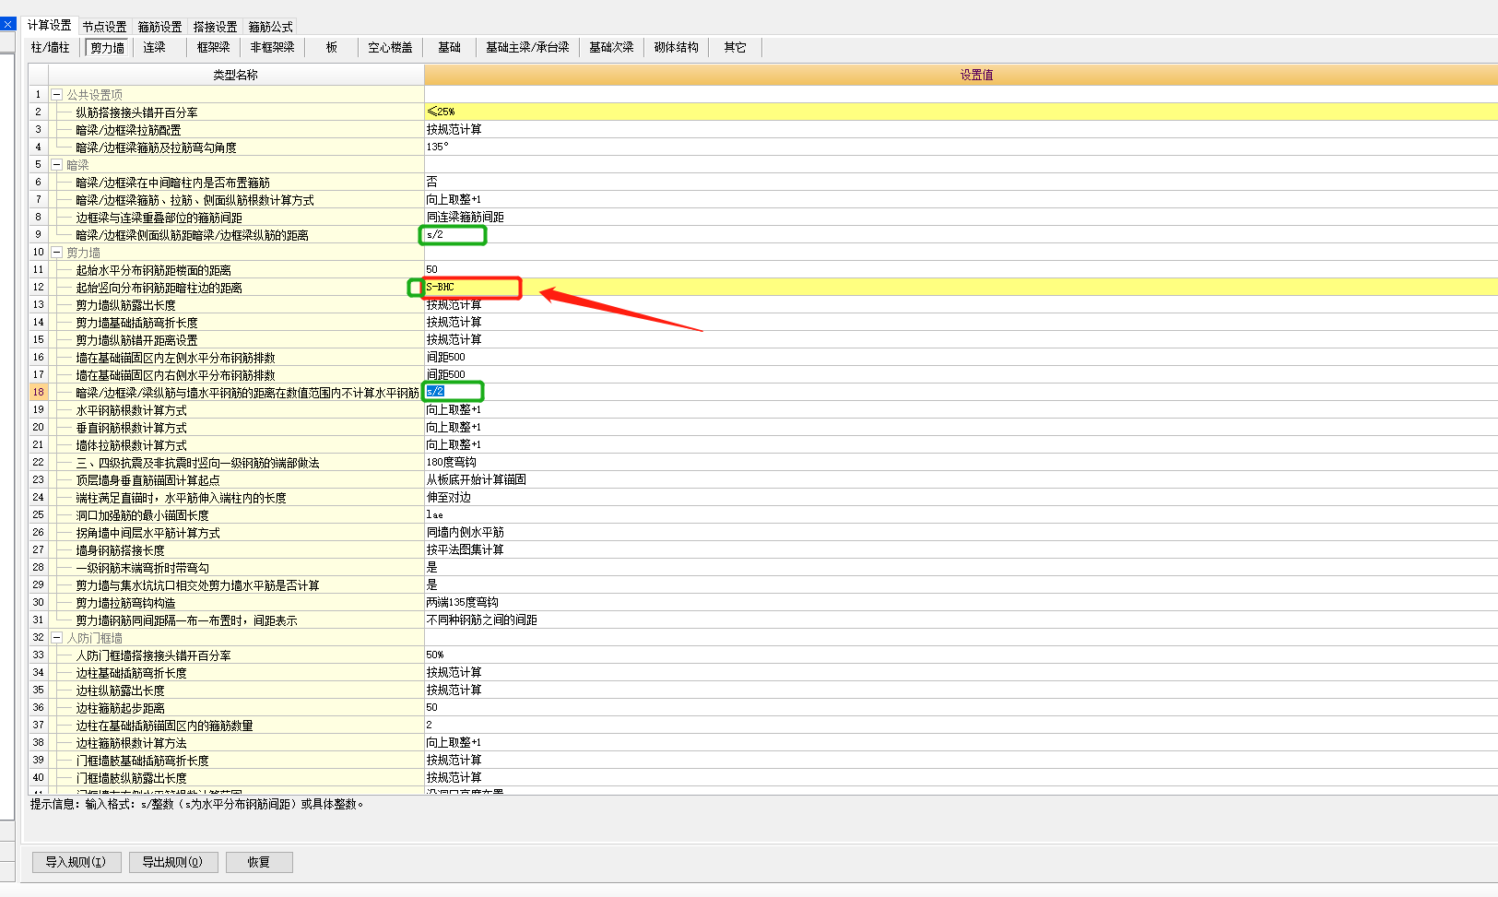This screenshot has width=1498, height=897.
Task: Select the 其它 category tab
Action: click(x=735, y=47)
